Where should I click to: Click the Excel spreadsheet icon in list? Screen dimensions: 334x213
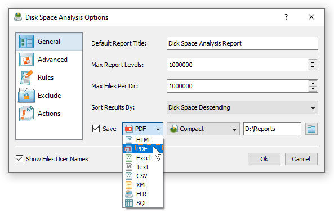(129, 158)
